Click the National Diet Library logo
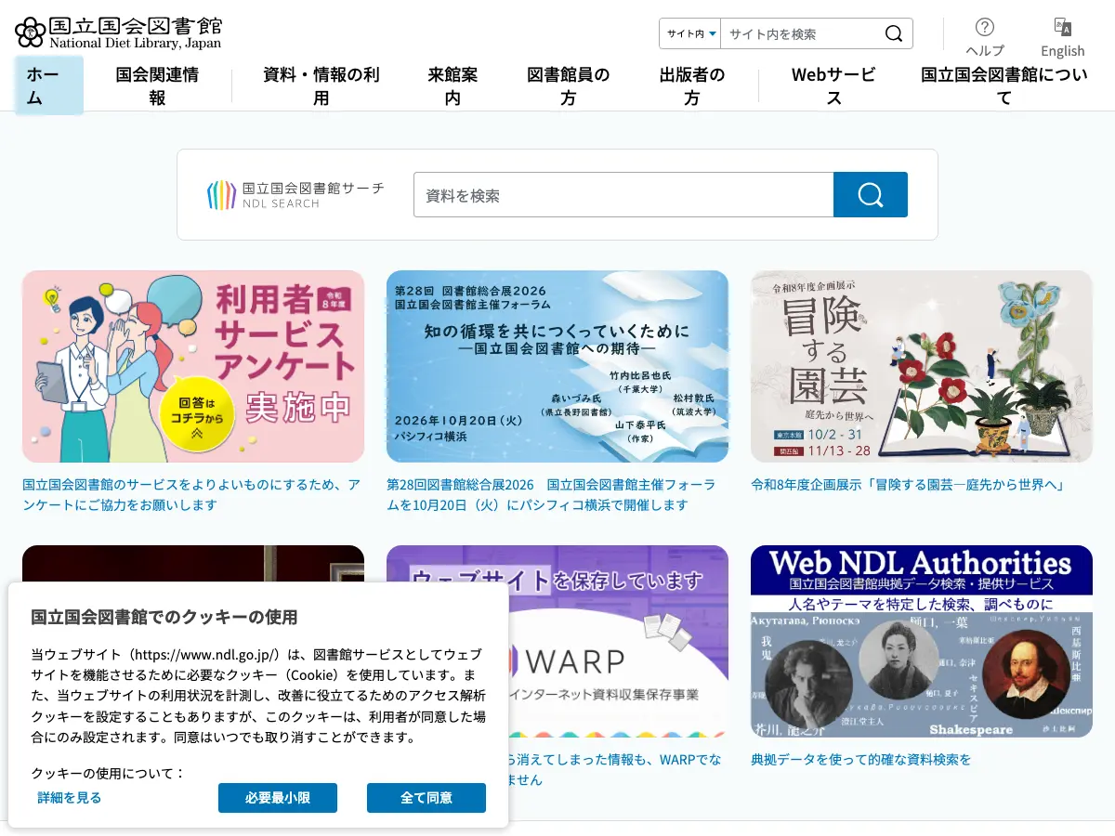1115x836 pixels. (119, 33)
